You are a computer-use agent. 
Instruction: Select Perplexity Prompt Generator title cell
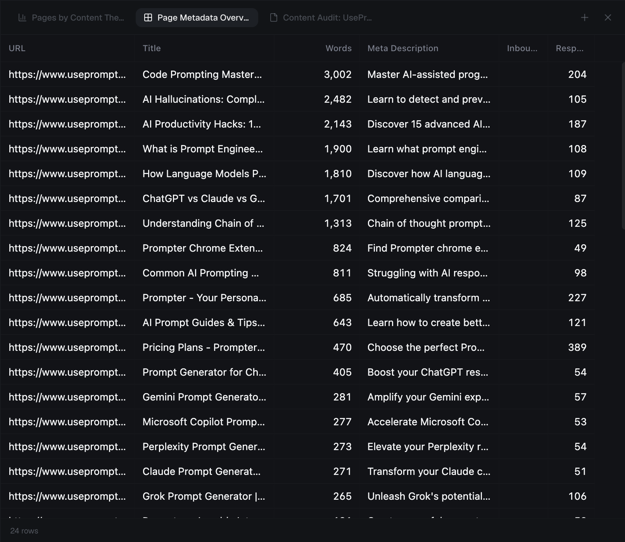tap(204, 447)
